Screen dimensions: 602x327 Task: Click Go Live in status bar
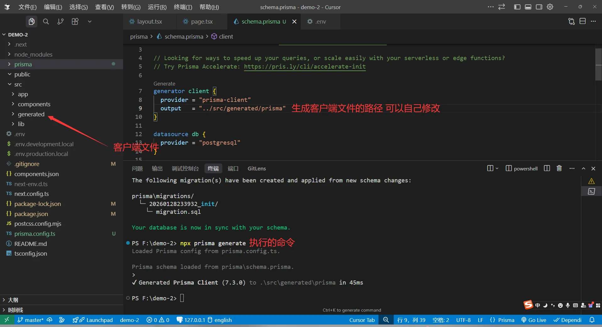[x=534, y=320]
